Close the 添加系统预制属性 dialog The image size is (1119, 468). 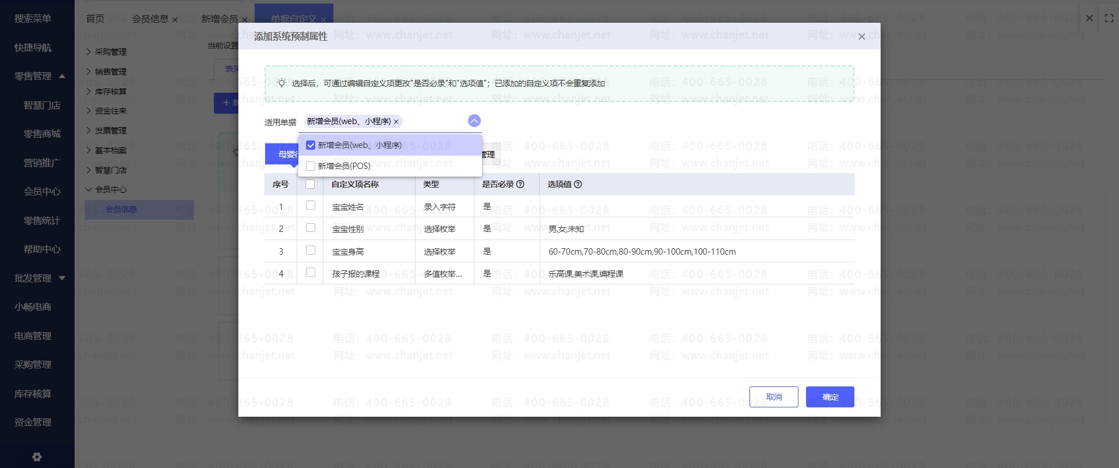[862, 37]
